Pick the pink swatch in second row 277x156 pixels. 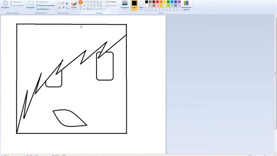158,6
